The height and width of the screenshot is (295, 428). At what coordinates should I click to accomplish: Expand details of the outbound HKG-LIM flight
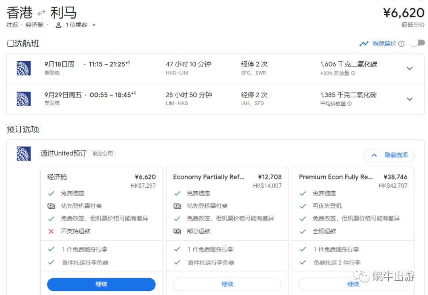pyautogui.click(x=411, y=68)
